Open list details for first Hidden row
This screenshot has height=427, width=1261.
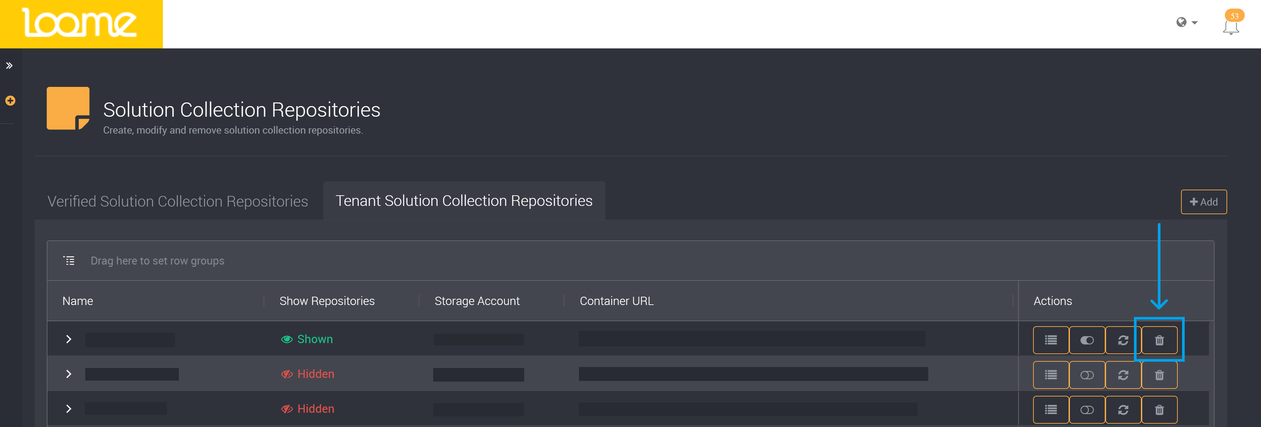1051,375
